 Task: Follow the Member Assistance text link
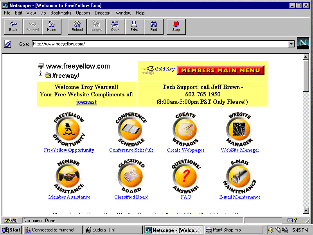(69, 197)
